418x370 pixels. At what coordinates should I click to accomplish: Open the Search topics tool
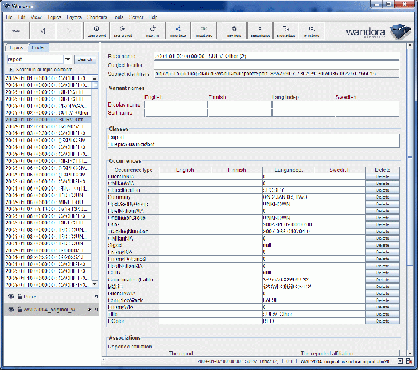pos(260,30)
